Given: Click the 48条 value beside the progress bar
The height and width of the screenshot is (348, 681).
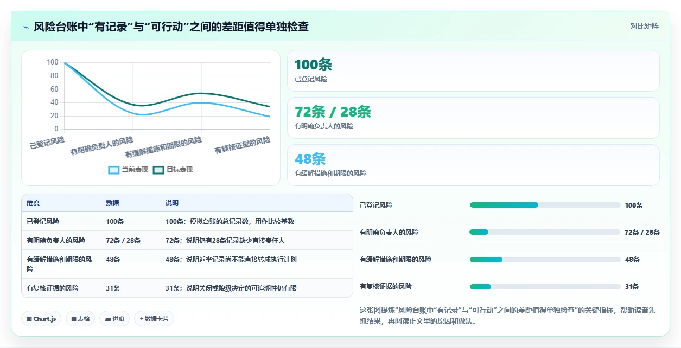Looking at the screenshot, I should (633, 260).
